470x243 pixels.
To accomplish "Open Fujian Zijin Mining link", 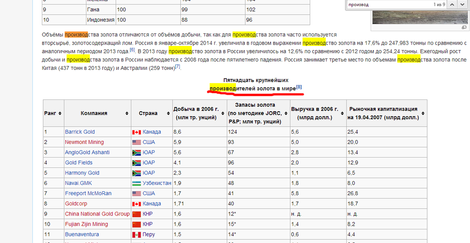I will coord(86,224).
